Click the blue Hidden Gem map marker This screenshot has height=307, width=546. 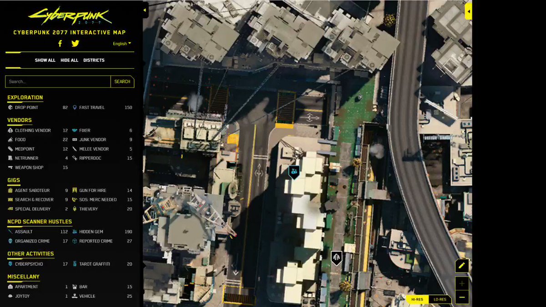click(294, 172)
